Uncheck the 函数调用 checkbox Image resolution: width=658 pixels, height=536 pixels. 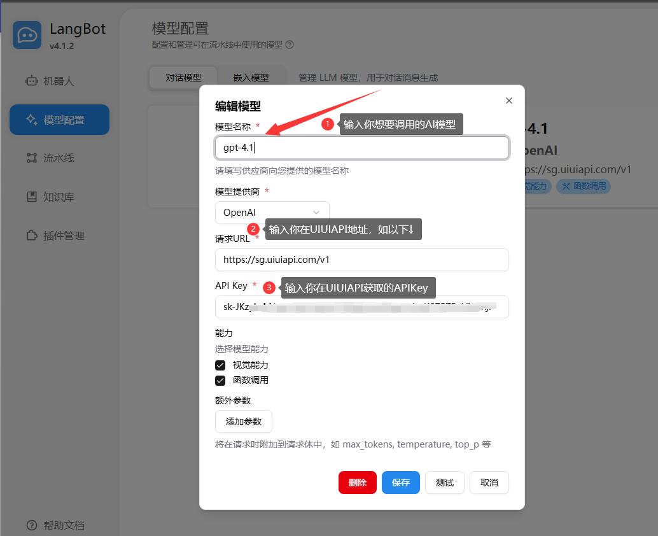tap(220, 381)
